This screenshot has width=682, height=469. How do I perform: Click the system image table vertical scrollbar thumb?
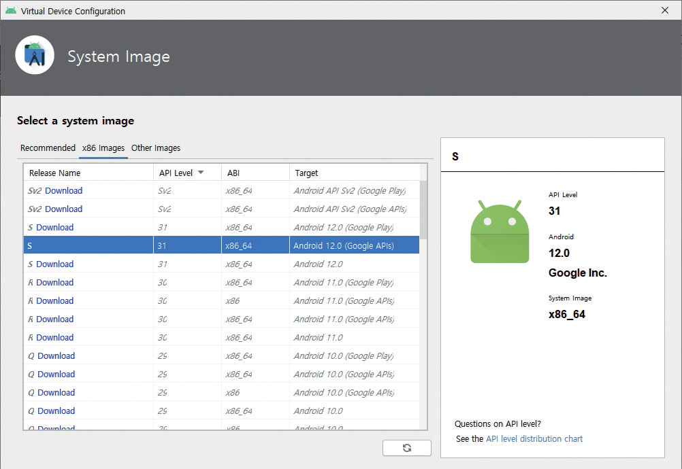point(423,210)
